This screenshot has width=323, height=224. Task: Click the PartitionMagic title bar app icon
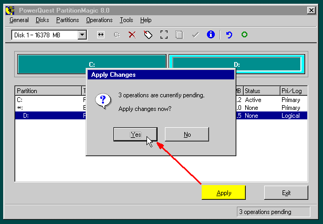[x=10, y=11]
